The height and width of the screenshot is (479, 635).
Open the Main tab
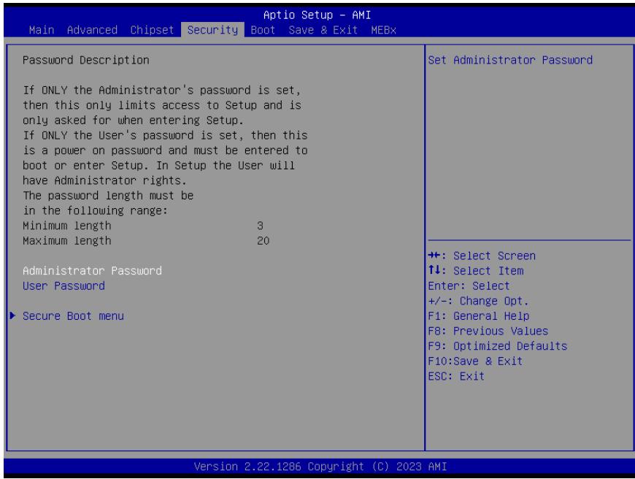pyautogui.click(x=42, y=30)
